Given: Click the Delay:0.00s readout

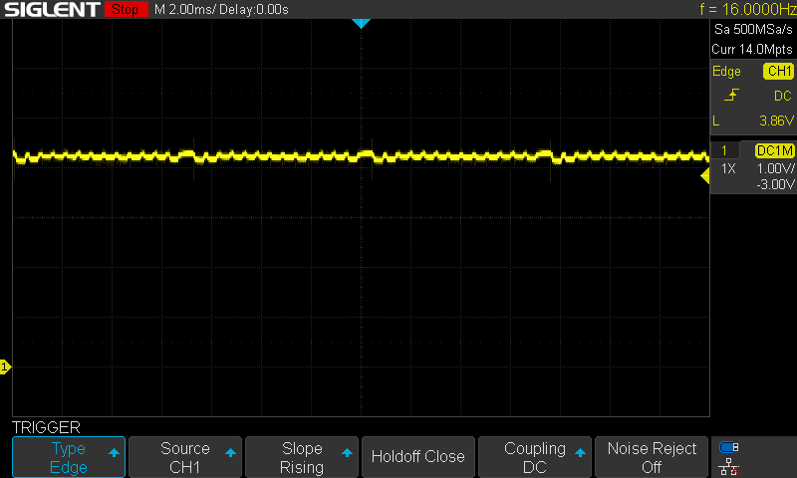Looking at the screenshot, I should [x=254, y=9].
